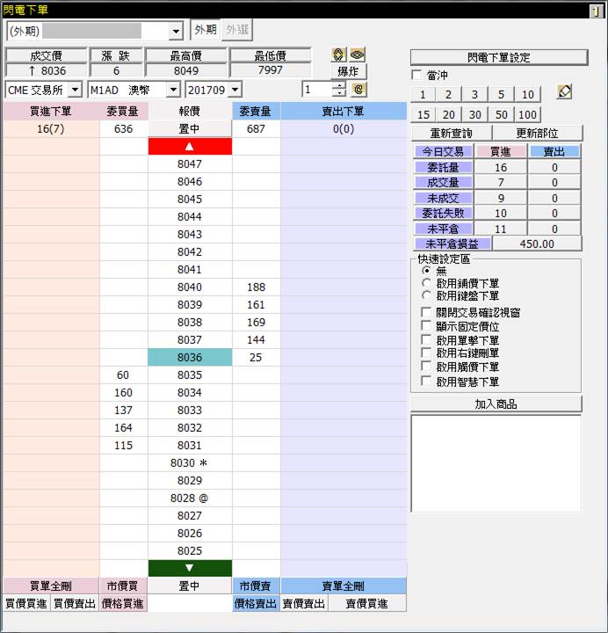
Task: Decrease the order quantity with down spinner
Action: (x=339, y=93)
